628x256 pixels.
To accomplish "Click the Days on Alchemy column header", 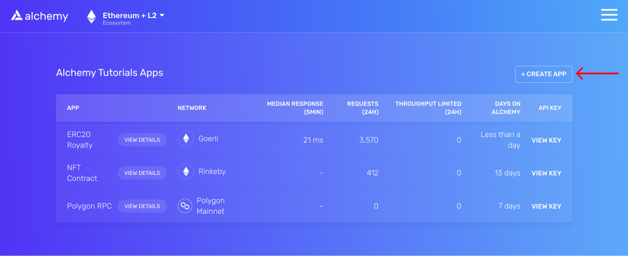I will [x=506, y=107].
